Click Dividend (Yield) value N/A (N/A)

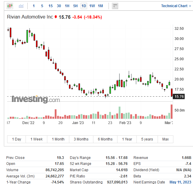click(184, 170)
